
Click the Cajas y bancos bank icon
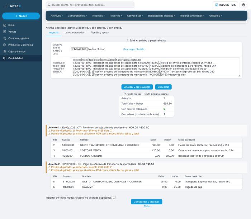[x=5, y=52]
